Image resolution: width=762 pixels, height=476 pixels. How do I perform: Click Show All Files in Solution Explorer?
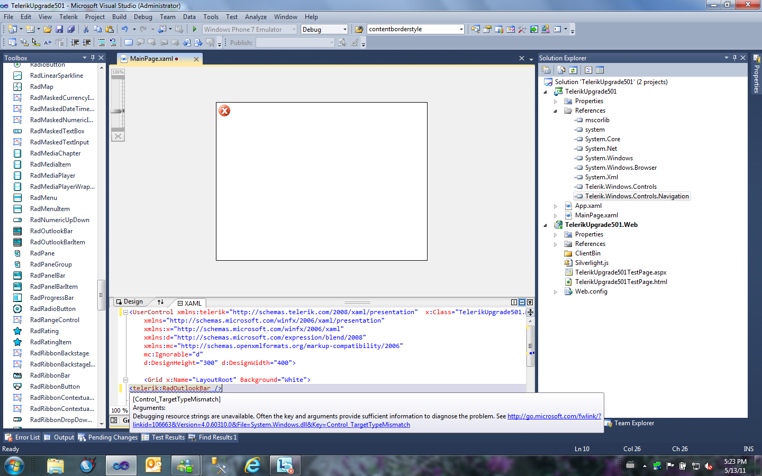click(x=561, y=70)
